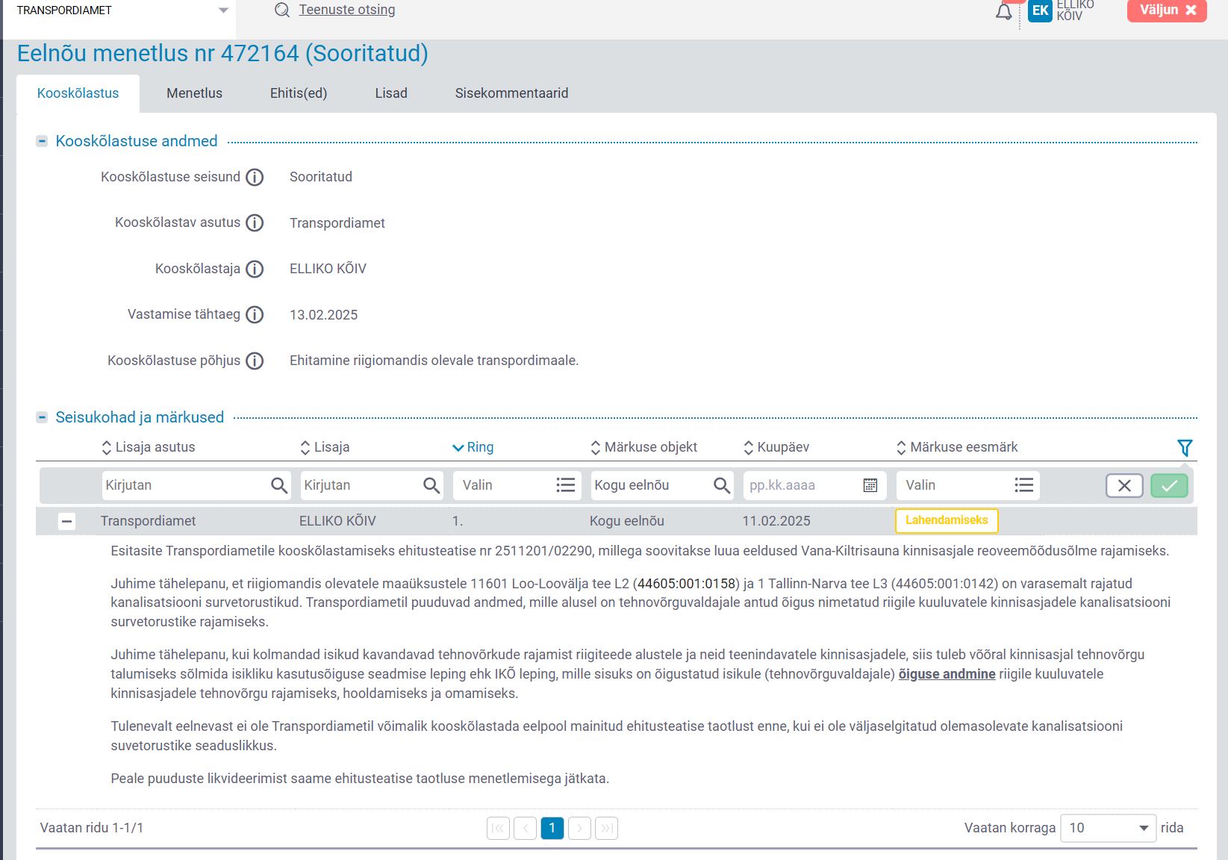
Task: Click the search magnifier next to Teenuste otsing
Action: [282, 10]
